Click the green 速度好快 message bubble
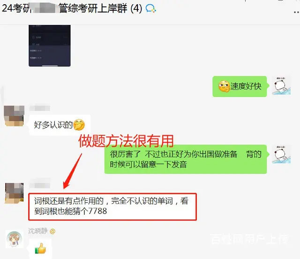Screen dimensions: 300x259 point(240,86)
